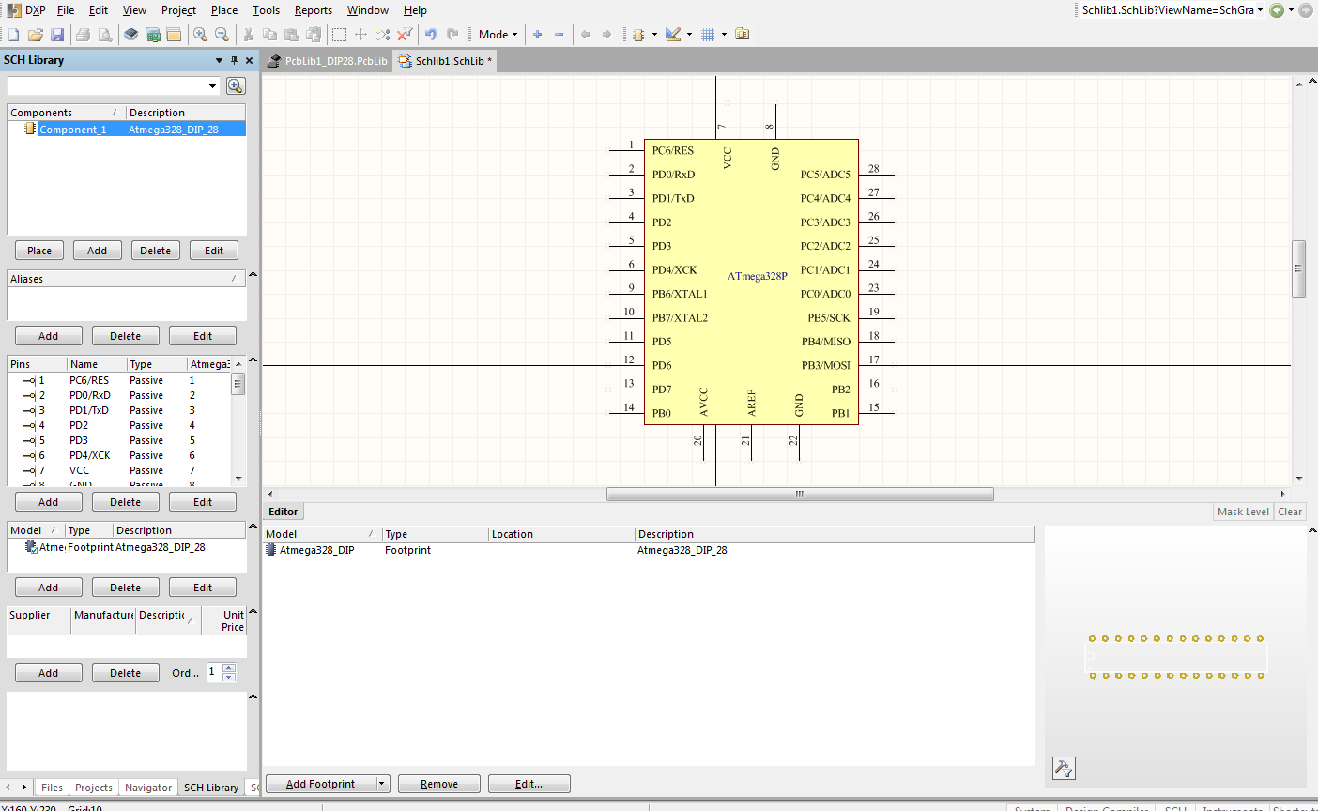
Task: Click the Add Footprint button
Action: 321,784
